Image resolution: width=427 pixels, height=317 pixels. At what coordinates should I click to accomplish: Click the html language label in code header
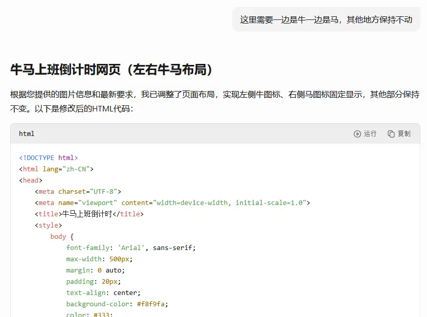pos(27,134)
